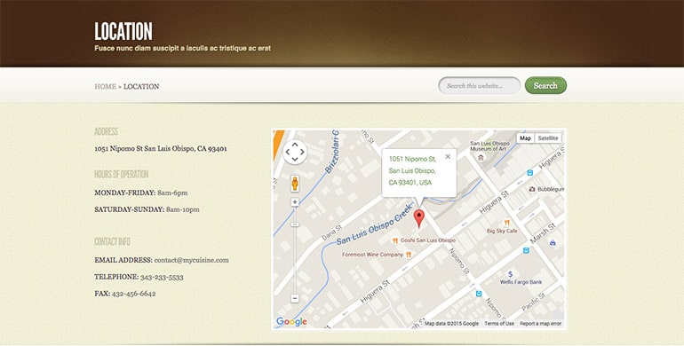
Task: Click the Goshi San Luis Obispo restaurant icon
Action: [394, 240]
